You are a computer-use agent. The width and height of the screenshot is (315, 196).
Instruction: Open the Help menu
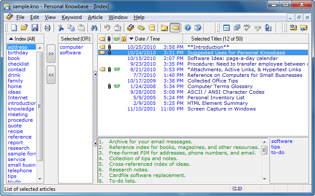[139, 17]
